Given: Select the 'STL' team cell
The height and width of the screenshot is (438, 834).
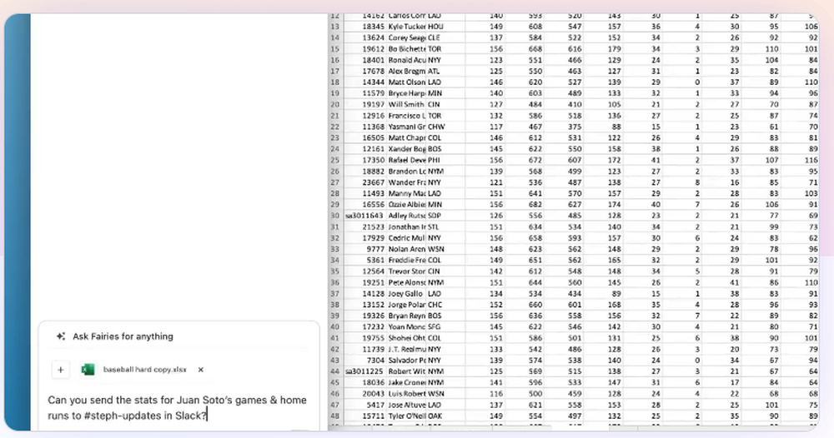Looking at the screenshot, I should point(445,226).
